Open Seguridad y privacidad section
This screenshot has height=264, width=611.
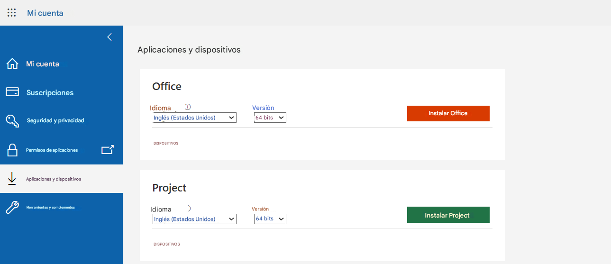click(55, 121)
